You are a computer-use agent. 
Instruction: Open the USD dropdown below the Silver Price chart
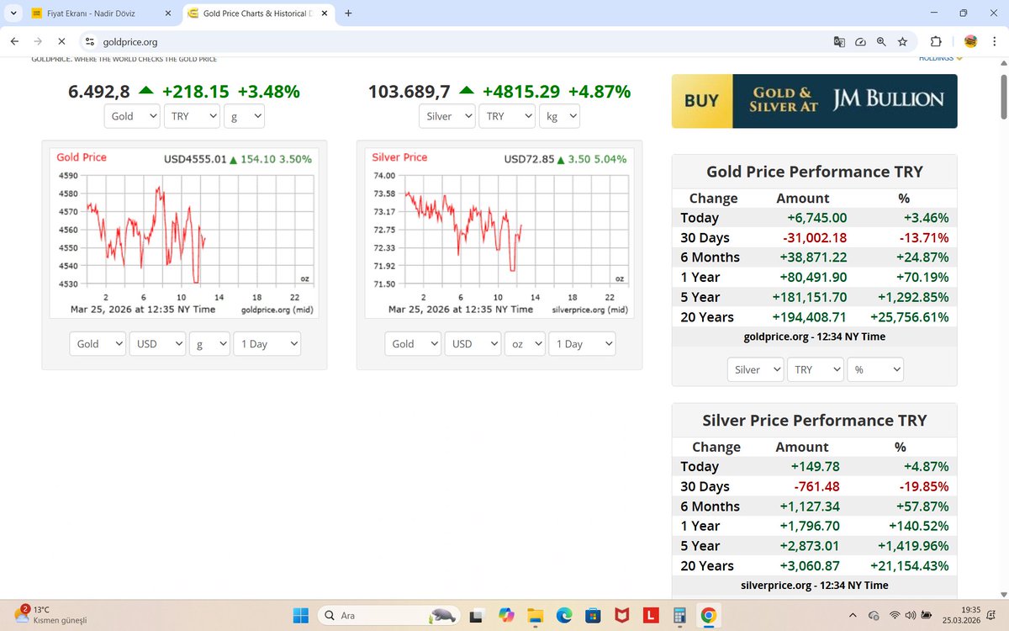(x=473, y=343)
